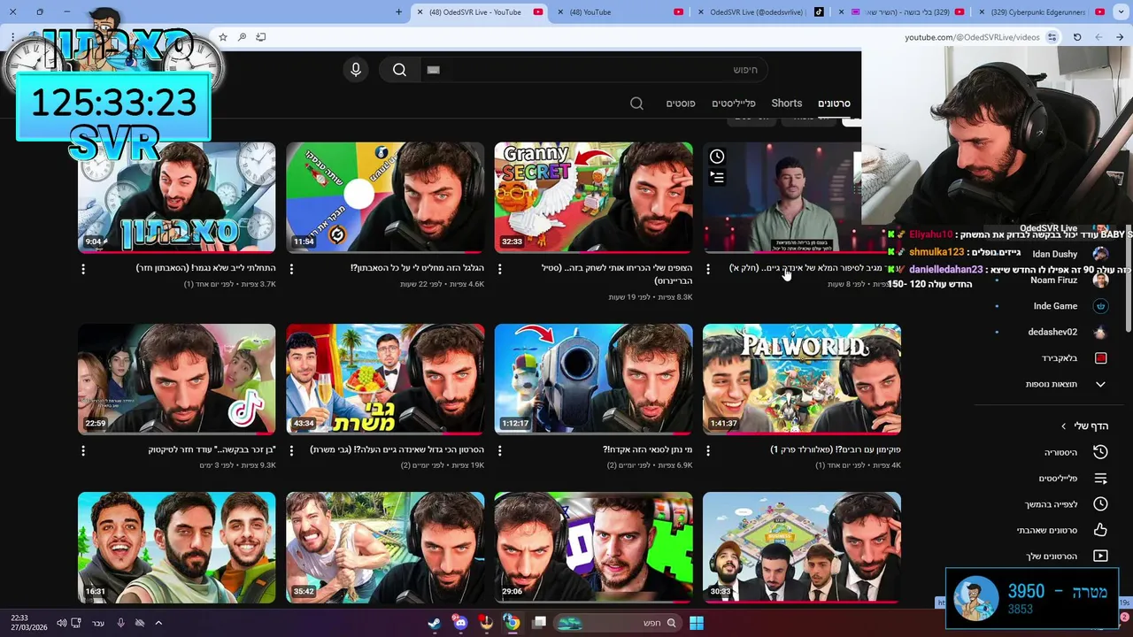Screen dimensions: 1133x637
Task: Open the dedashev02 subscription channel
Action: [x=1053, y=332]
